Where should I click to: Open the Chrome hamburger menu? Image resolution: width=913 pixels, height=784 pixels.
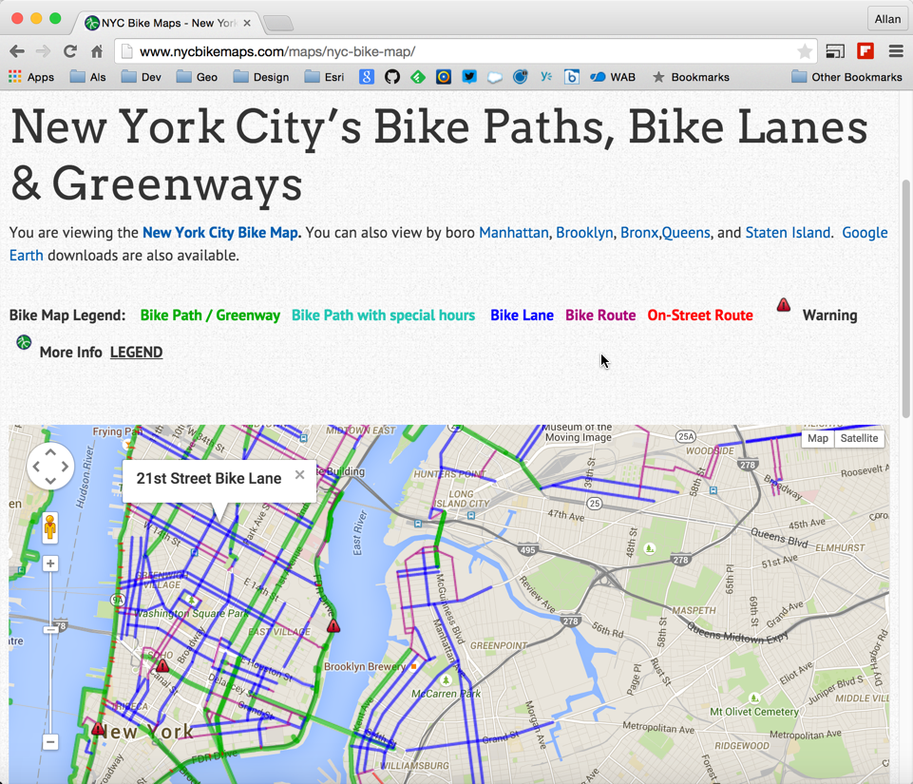tap(896, 51)
